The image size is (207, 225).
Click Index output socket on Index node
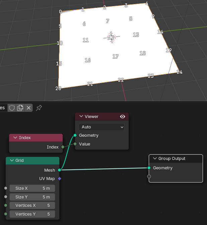click(63, 147)
